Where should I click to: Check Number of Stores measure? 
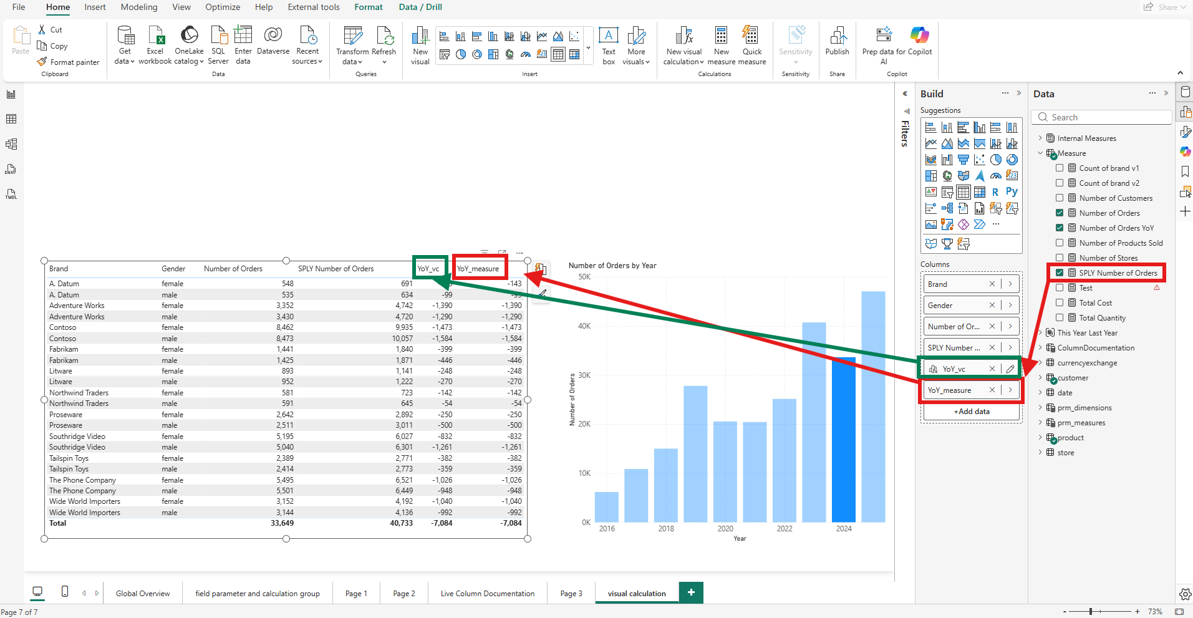point(1060,258)
